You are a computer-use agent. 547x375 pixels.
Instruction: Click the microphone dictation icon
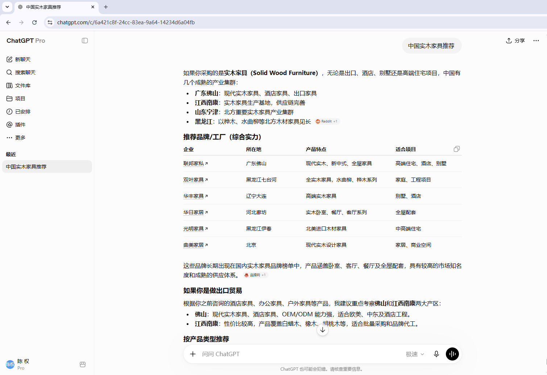point(436,354)
